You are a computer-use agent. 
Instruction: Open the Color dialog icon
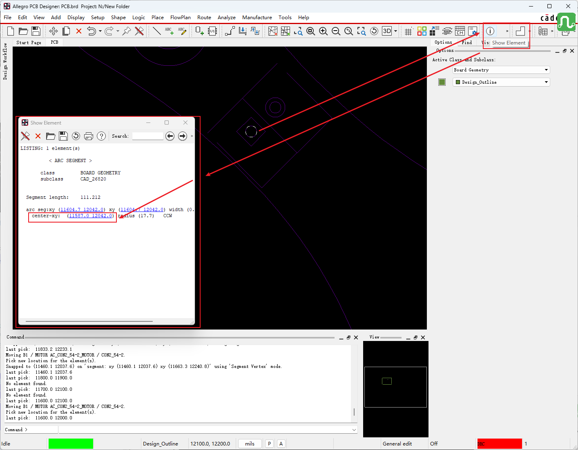click(x=422, y=31)
